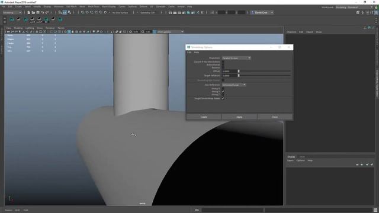379x213 pixels.
Task: Click the Target Inflation value field
Action: [229, 76]
